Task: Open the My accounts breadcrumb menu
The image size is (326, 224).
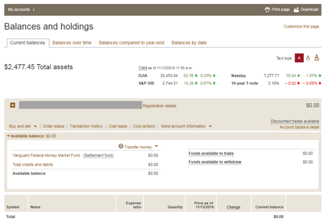Action: click(x=21, y=9)
